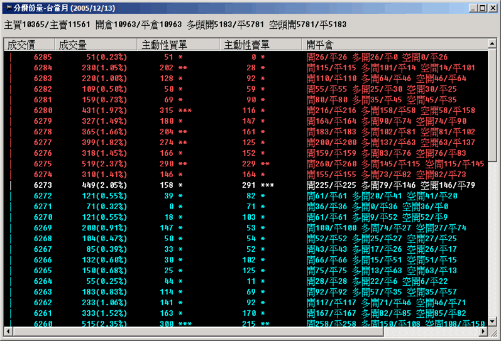Click position text 開100/平100 in 6269 row
Viewport: 501px width, 341px height.
(332, 228)
